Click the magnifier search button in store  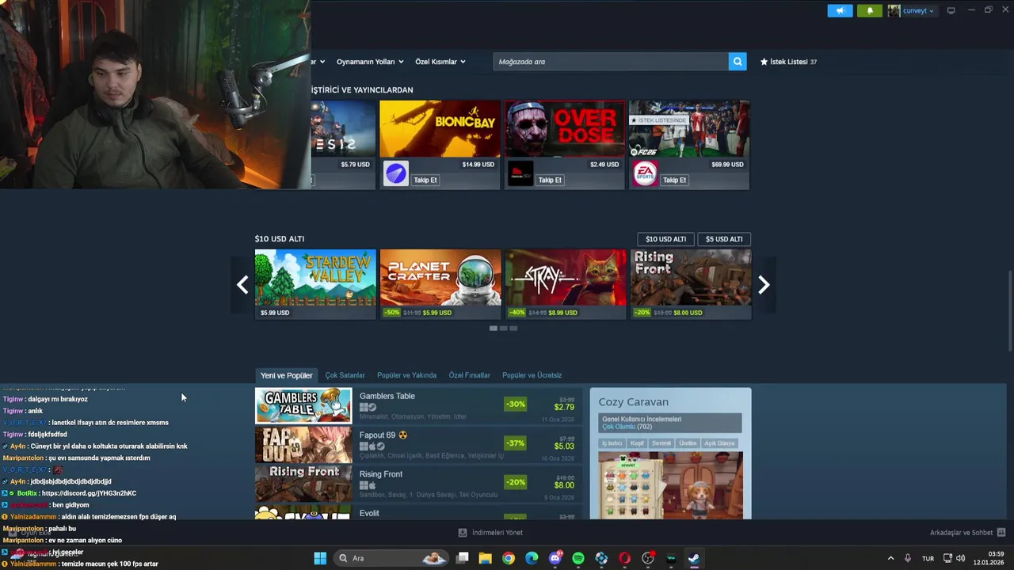click(x=738, y=62)
